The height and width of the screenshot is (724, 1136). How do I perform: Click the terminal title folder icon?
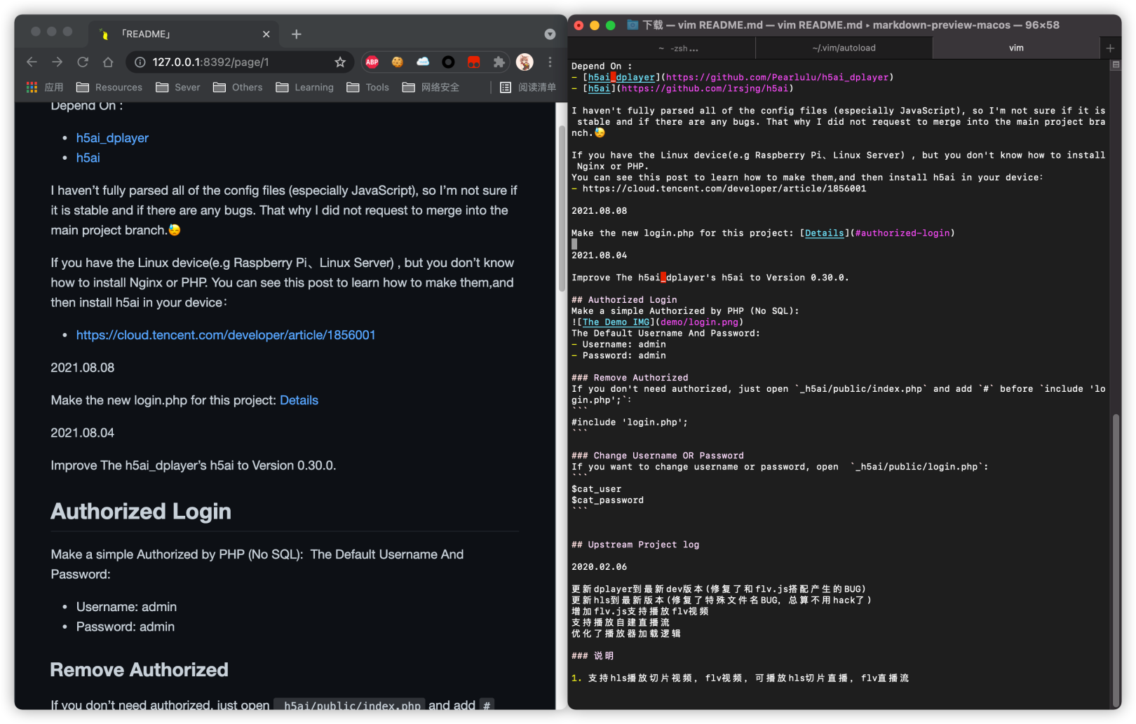pos(633,25)
